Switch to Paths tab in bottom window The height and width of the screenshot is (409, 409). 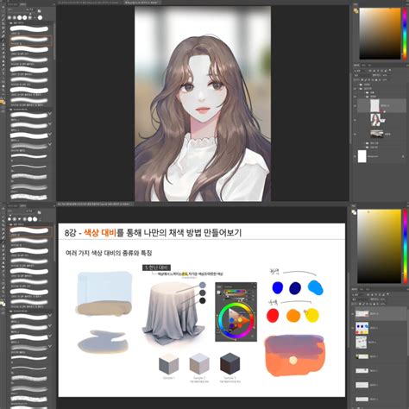coord(368,289)
